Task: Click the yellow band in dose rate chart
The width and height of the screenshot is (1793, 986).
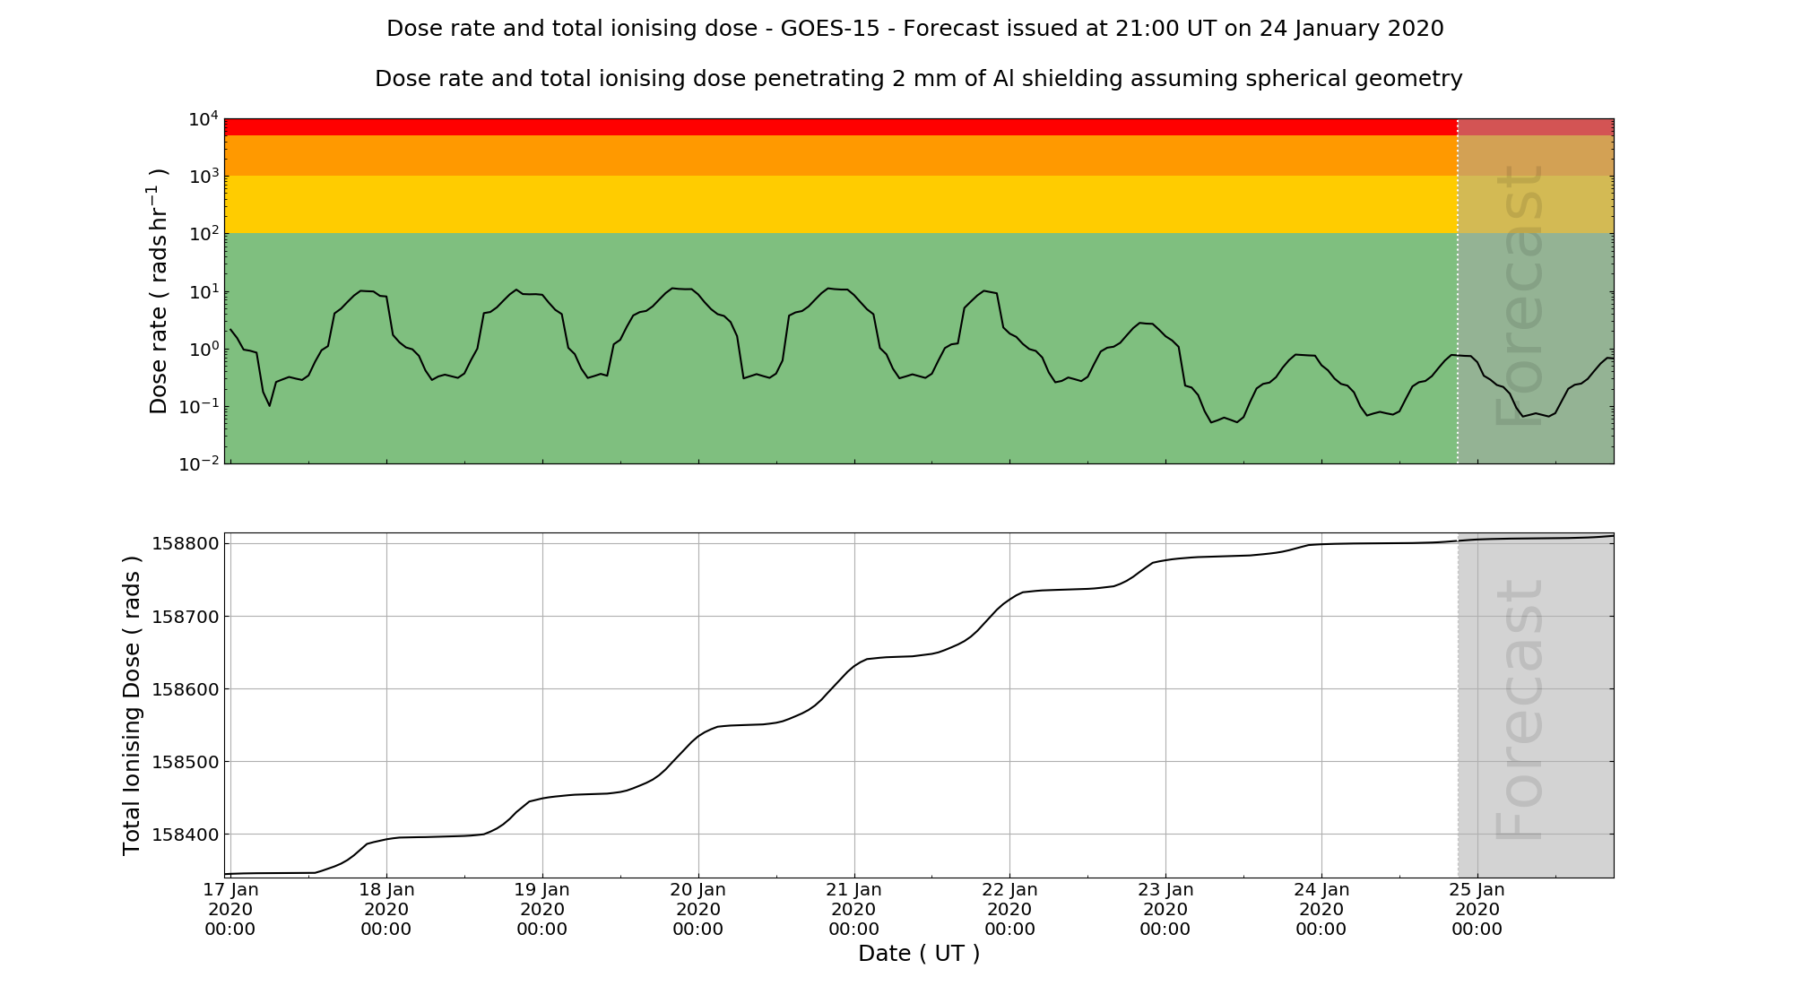Action: [840, 204]
